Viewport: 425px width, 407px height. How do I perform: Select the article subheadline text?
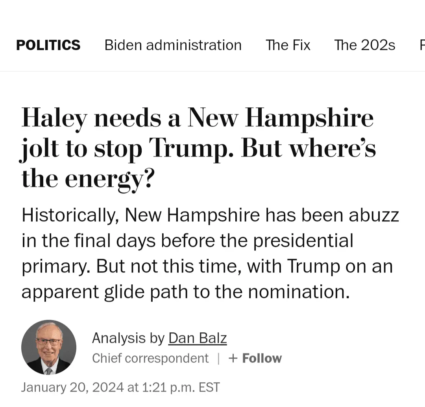209,254
